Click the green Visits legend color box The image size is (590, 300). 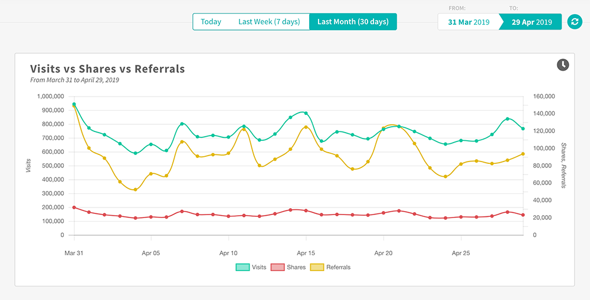point(242,267)
